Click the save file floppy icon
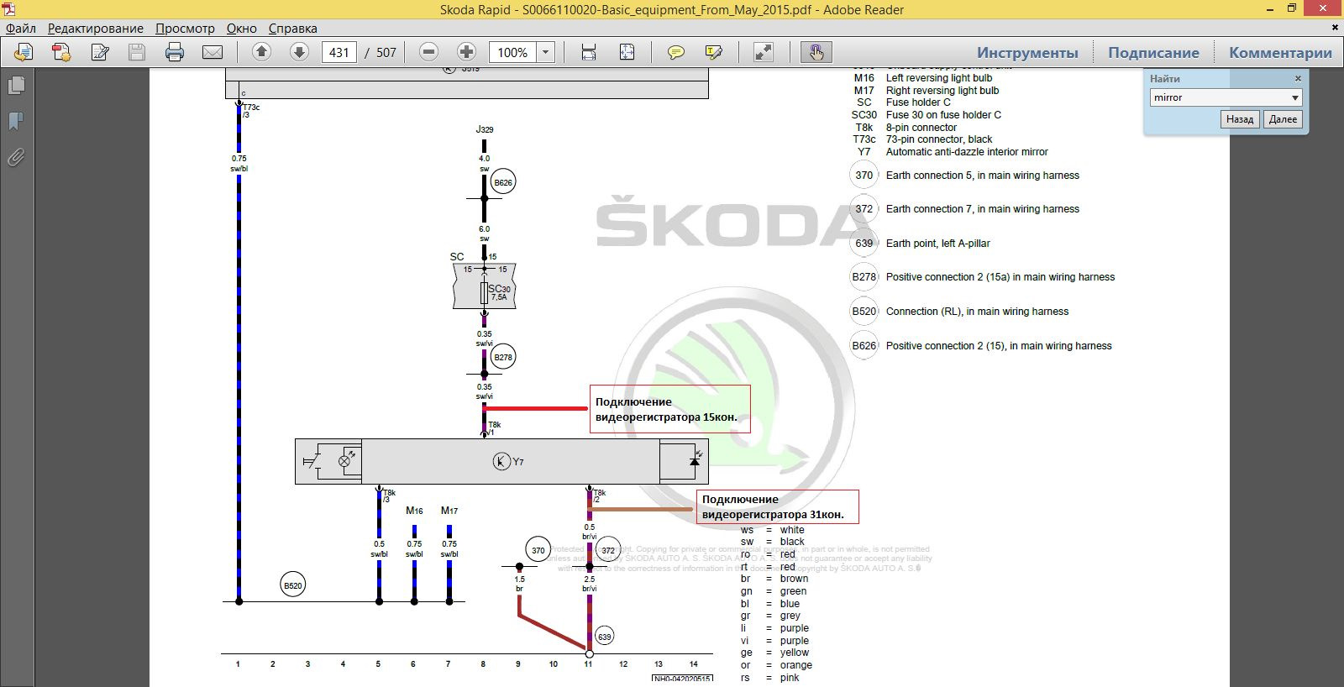 coord(137,52)
